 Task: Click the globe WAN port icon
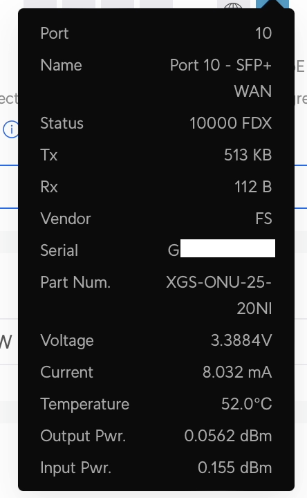[x=233, y=4]
